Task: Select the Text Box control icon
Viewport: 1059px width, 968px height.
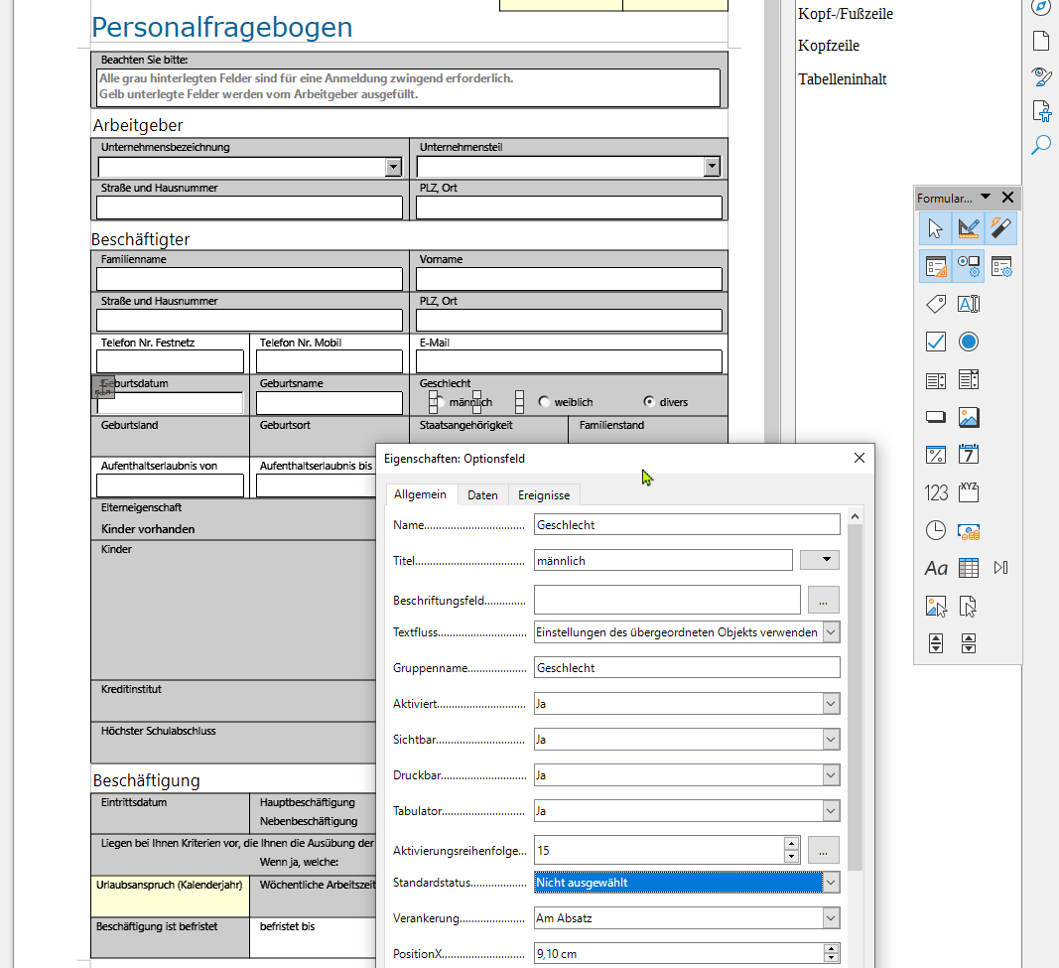Action: tap(968, 304)
